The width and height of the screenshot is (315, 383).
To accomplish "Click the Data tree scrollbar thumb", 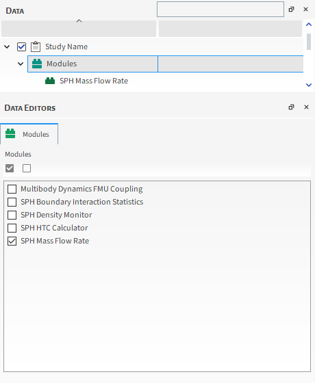I will pos(309,42).
